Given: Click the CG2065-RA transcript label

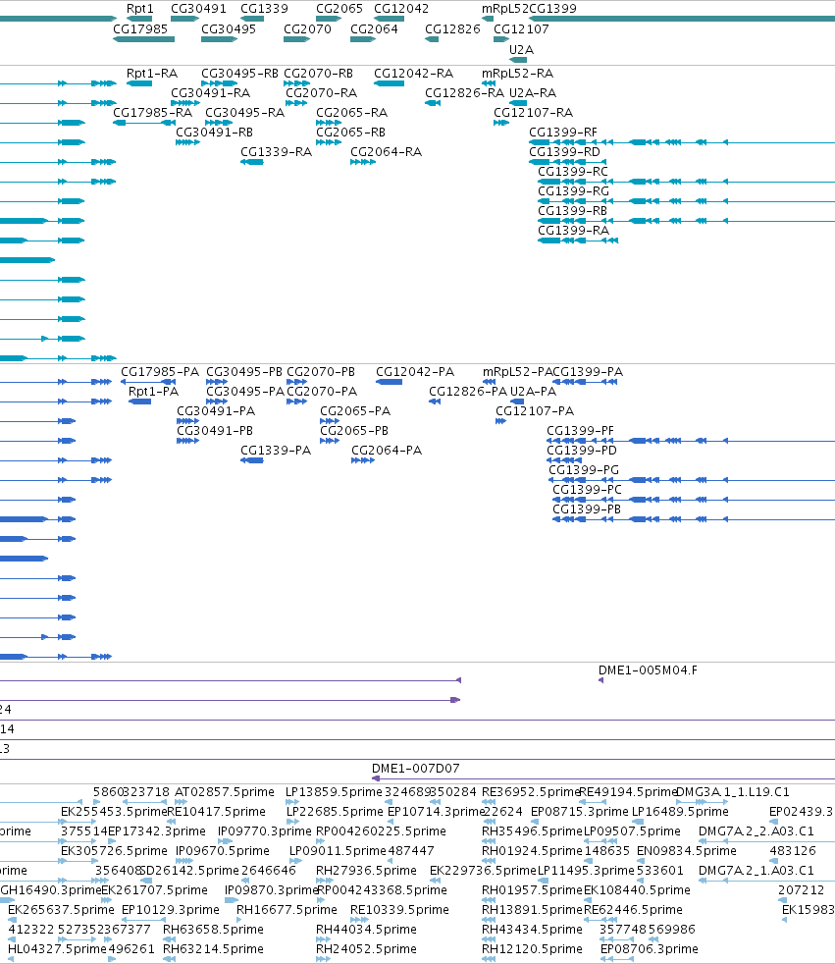Looking at the screenshot, I should click(351, 113).
